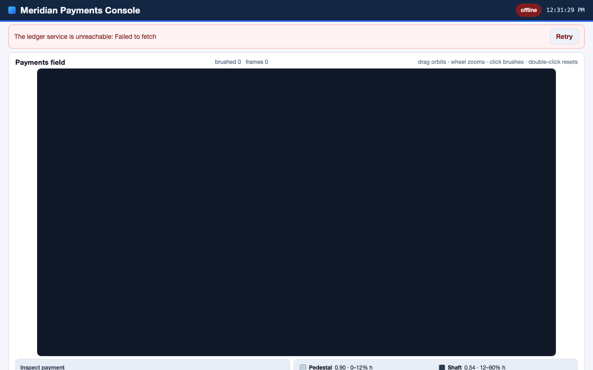Click the click brushes hint text
The width and height of the screenshot is (593, 370).
[x=507, y=62]
